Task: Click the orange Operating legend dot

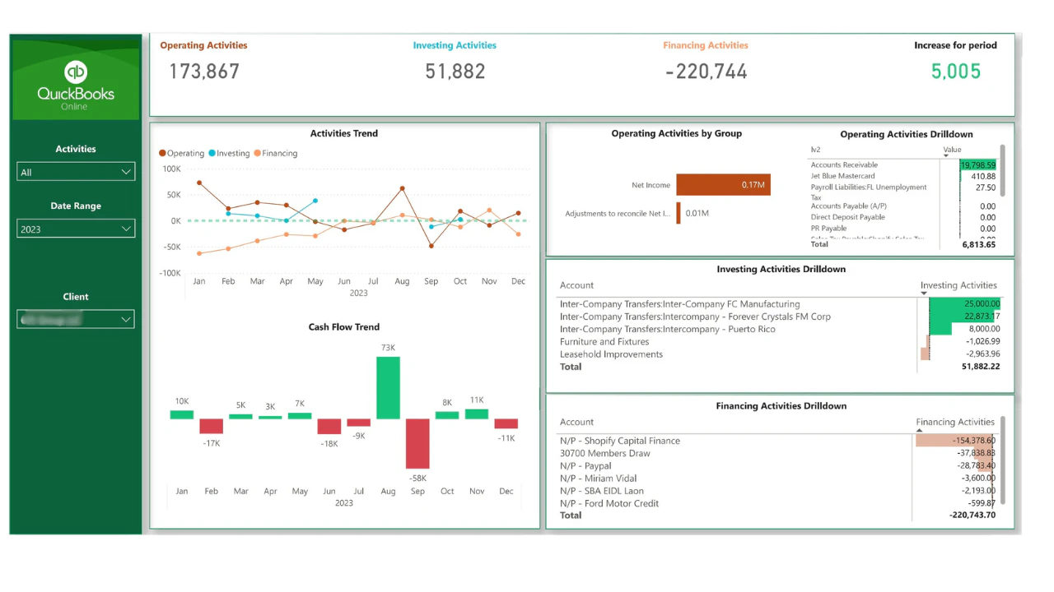Action: (163, 153)
